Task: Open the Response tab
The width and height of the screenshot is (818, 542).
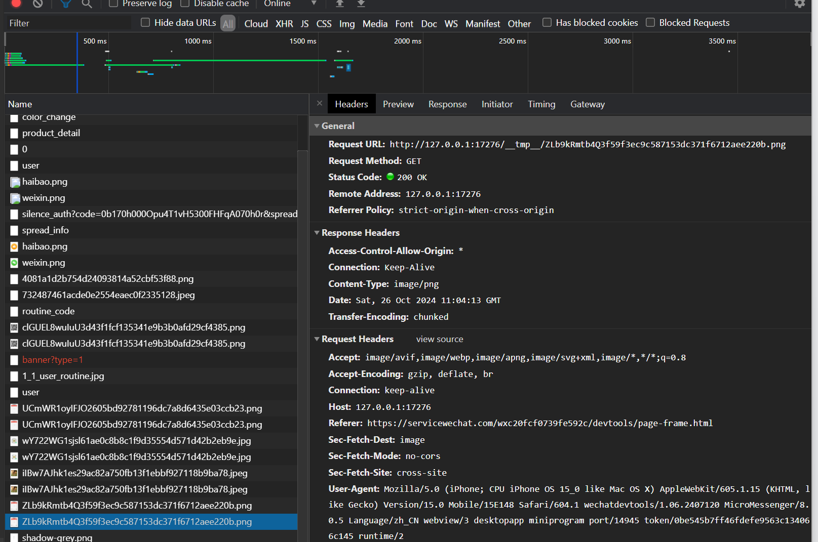Action: coord(448,104)
